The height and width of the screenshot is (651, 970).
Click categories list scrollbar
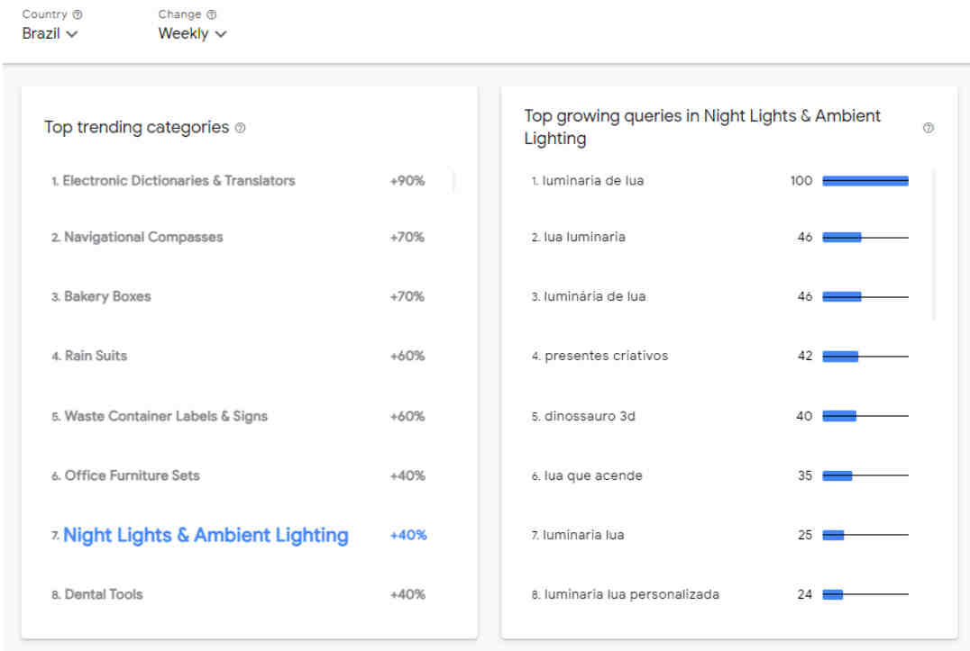pos(454,181)
